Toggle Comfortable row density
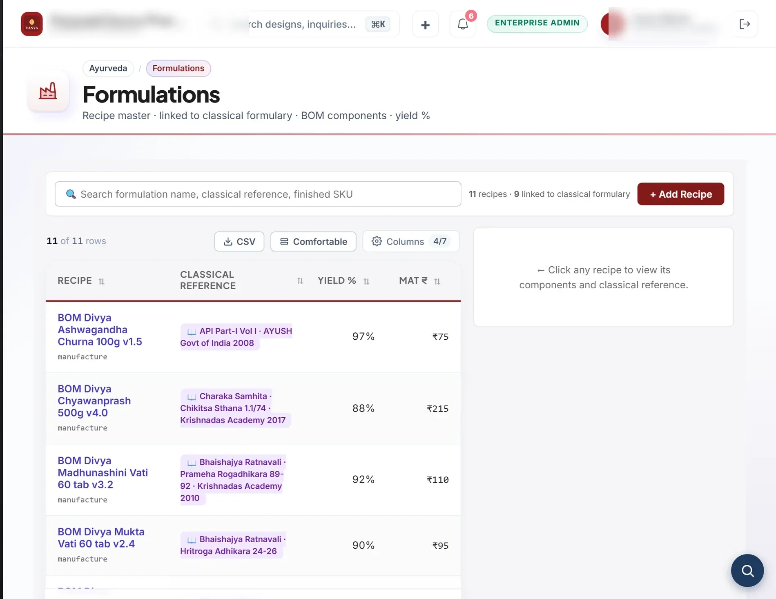 tap(313, 241)
